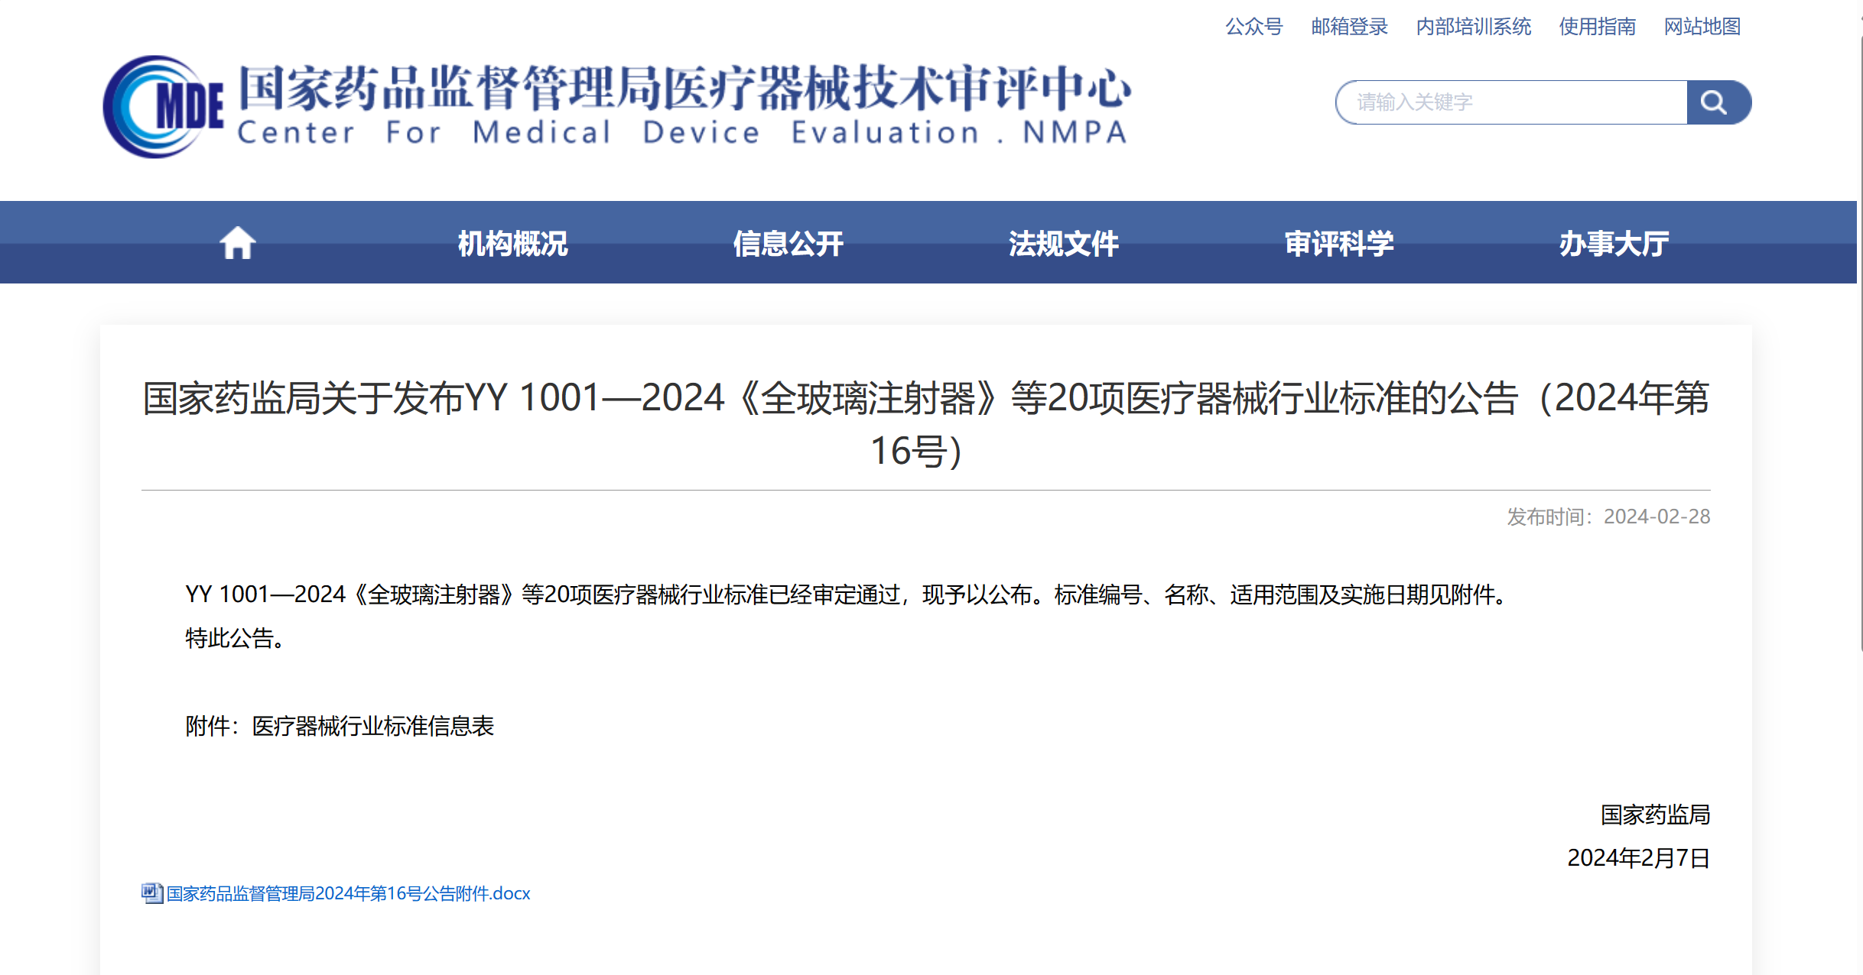
Task: Click the article headline 国家药监局关于发布YY 1001—2024
Action: tap(925, 424)
